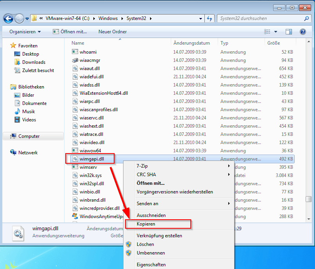Select the wiaaut.dll file icon

point(75,69)
